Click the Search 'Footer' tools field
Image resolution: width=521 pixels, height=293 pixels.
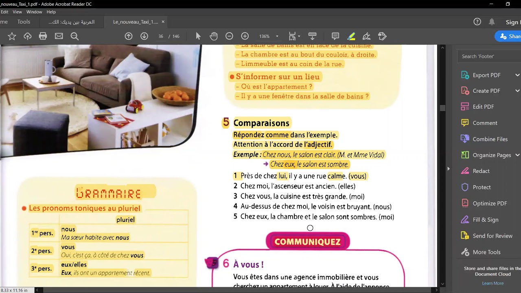pos(489,56)
